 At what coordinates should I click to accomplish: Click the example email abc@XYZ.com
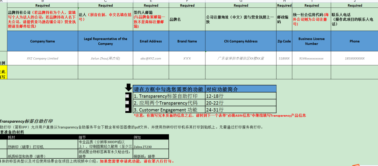151,58
